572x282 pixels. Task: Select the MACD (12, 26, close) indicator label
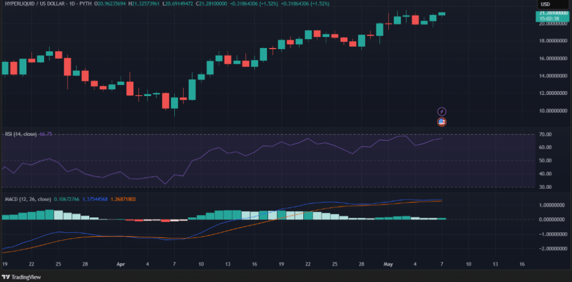click(x=28, y=199)
